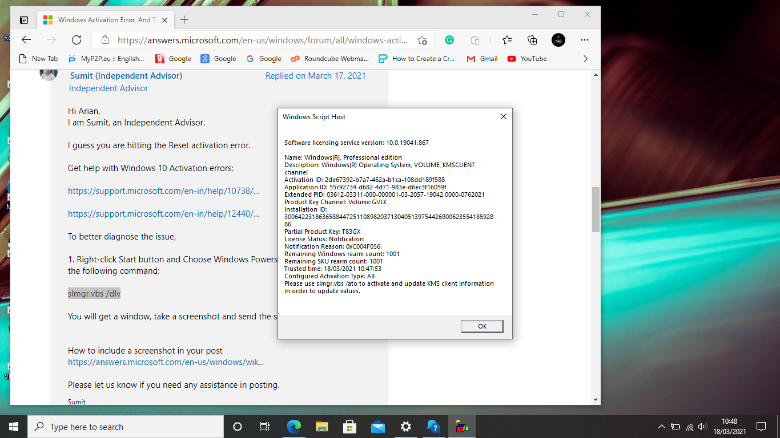
Task: Open the MyP2P.eu bookmark
Action: [x=106, y=59]
